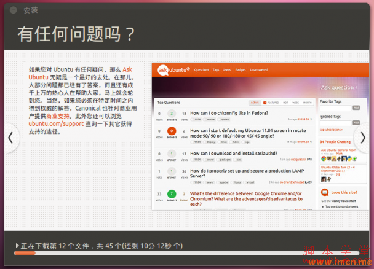Screen dimensions: 374x269
Task: Expand the download details triangle
Action: [x=17, y=246]
